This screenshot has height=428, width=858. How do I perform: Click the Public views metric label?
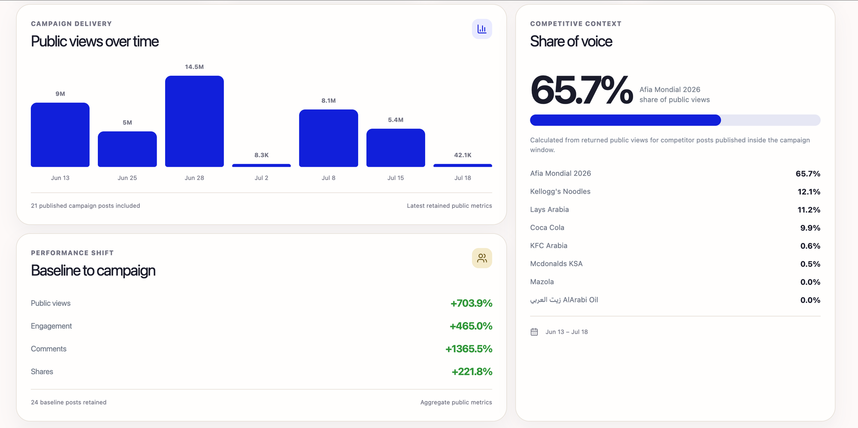tap(51, 303)
